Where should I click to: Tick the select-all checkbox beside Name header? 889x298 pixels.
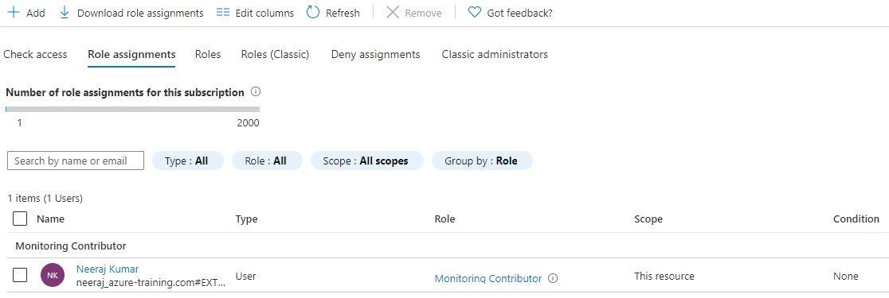tap(20, 219)
